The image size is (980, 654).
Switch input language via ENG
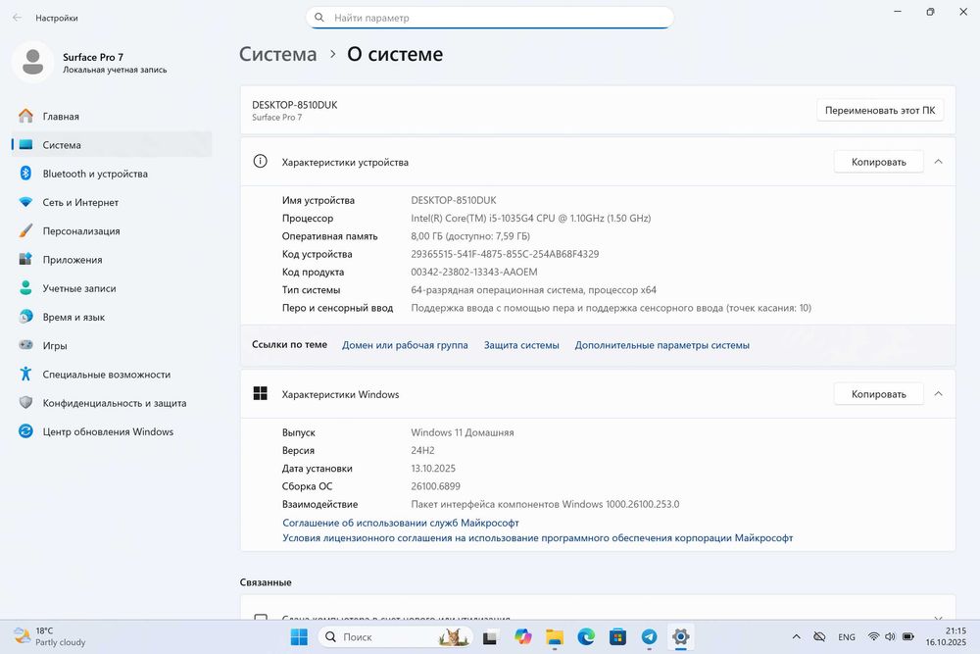click(x=847, y=637)
